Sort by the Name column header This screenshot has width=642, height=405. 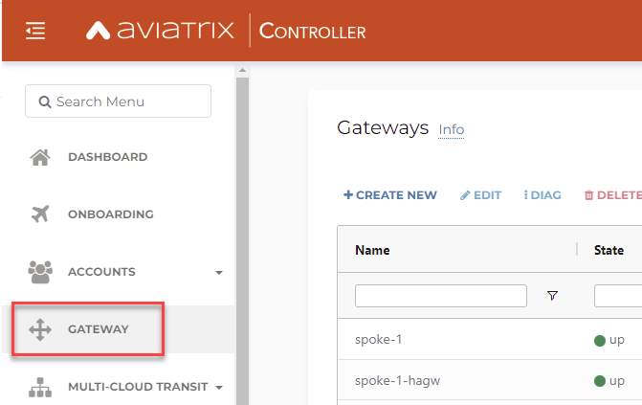tap(372, 250)
